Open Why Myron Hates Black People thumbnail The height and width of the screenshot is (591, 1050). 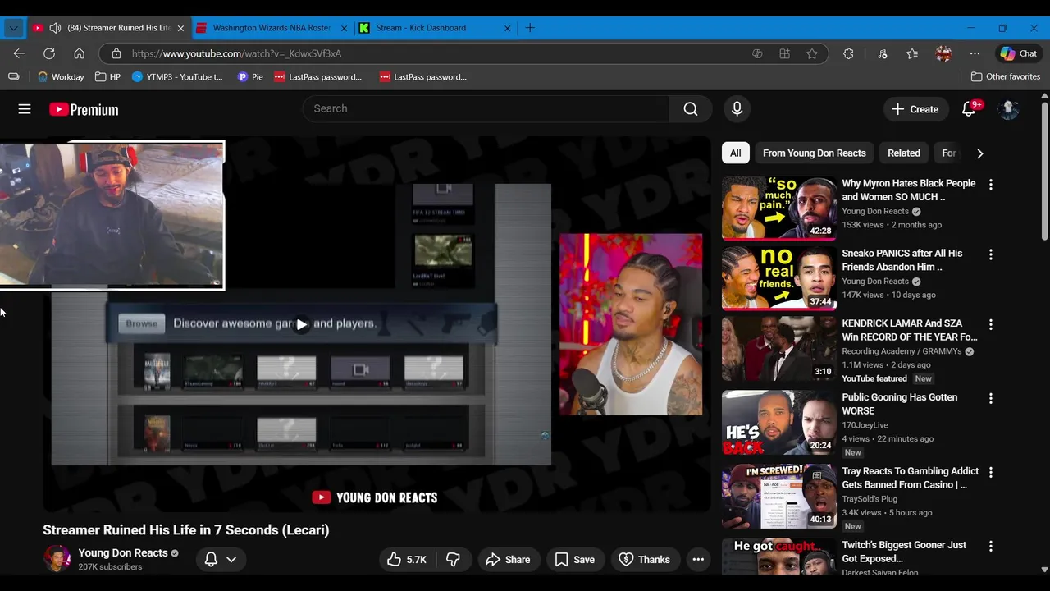778,208
